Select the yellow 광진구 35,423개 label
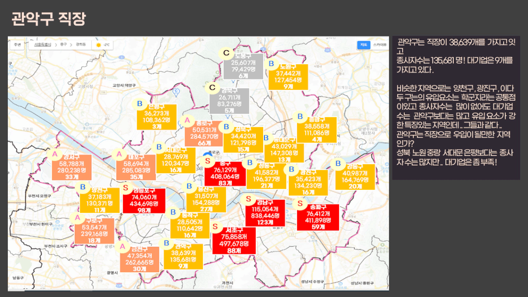 [x=308, y=182]
